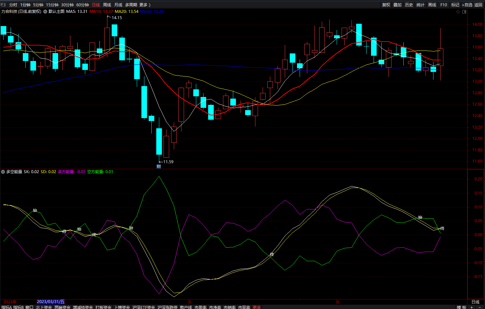Show the 市销率 indicator
The height and width of the screenshot is (309, 485).
point(230,307)
